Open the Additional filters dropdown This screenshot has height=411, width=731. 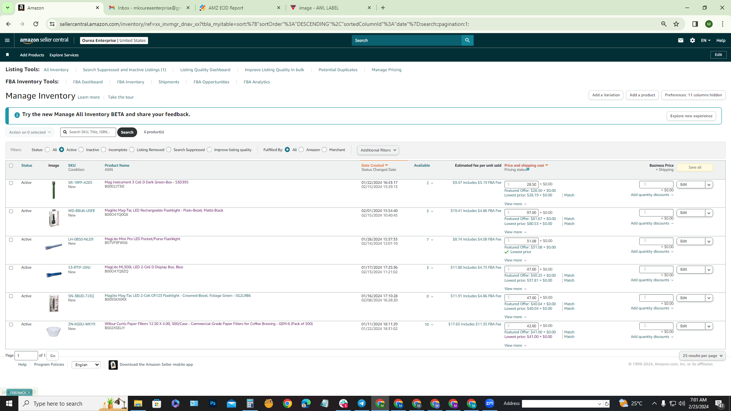pos(378,150)
